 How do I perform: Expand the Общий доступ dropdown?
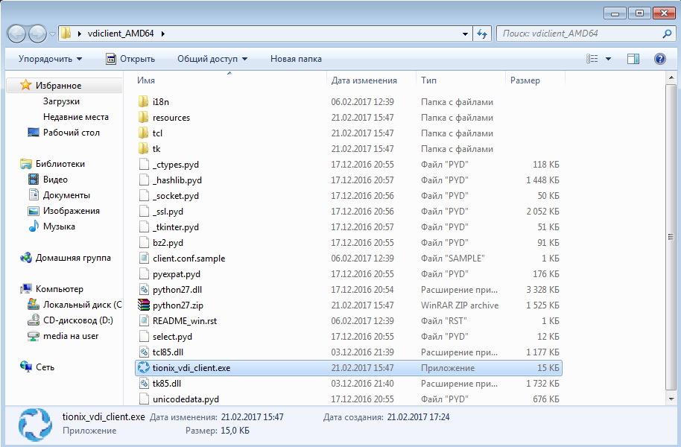[212, 59]
